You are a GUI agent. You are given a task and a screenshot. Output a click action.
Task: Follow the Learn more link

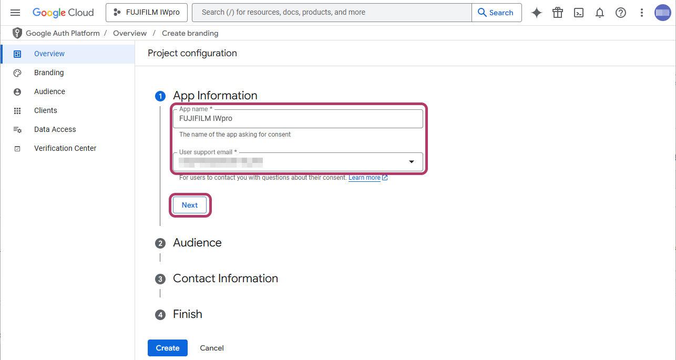[364, 178]
